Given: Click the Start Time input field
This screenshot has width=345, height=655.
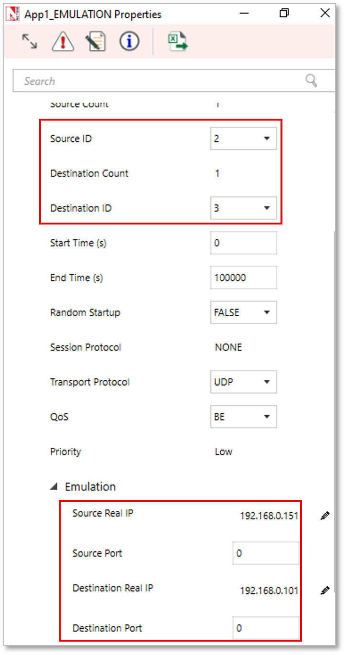Looking at the screenshot, I should [x=243, y=243].
